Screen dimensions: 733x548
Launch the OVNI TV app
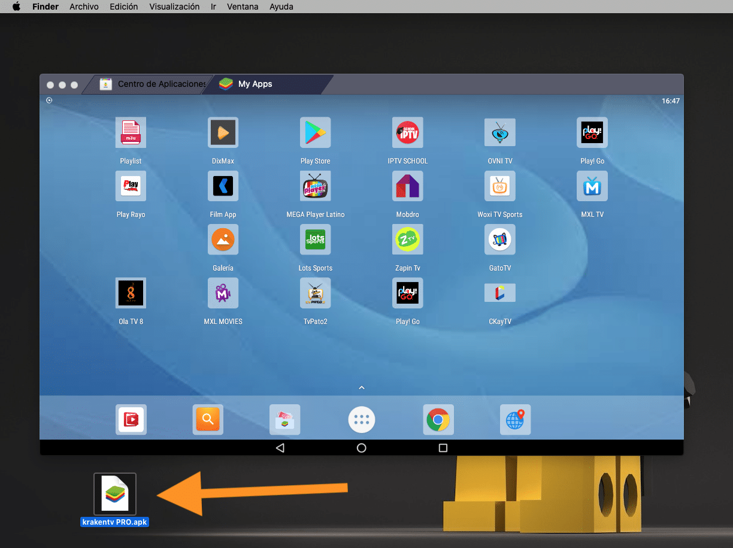click(x=500, y=133)
